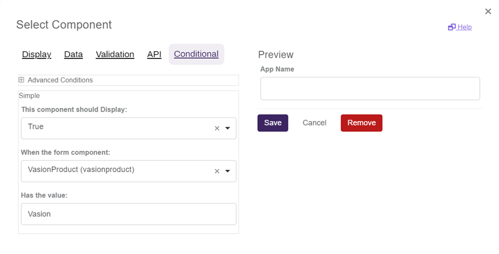The width and height of the screenshot is (499, 254).
Task: Clear the True selection with the x icon
Action: [217, 128]
